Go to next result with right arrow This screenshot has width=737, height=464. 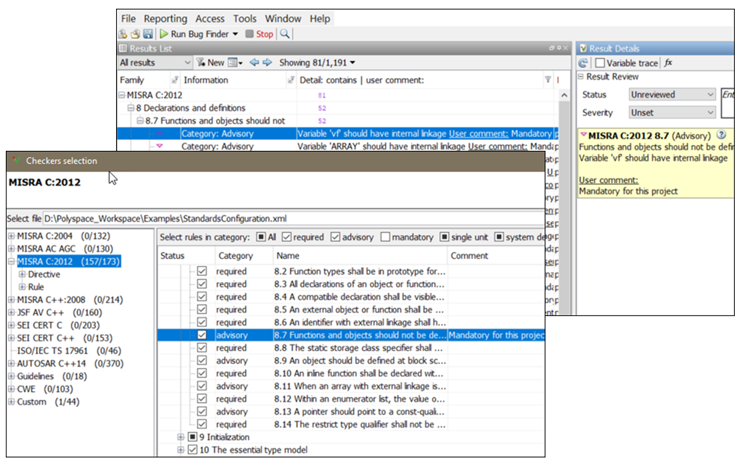[267, 62]
